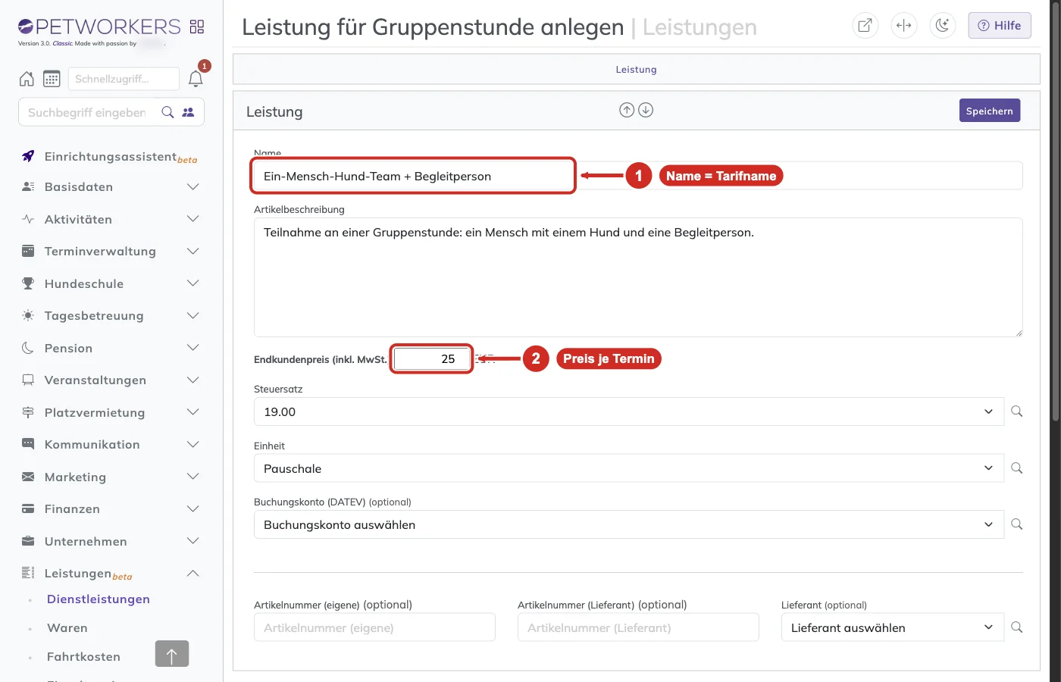Viewport: 1061px width, 682px height.
Task: Open the calendar icon in the sidebar
Action: 52,79
